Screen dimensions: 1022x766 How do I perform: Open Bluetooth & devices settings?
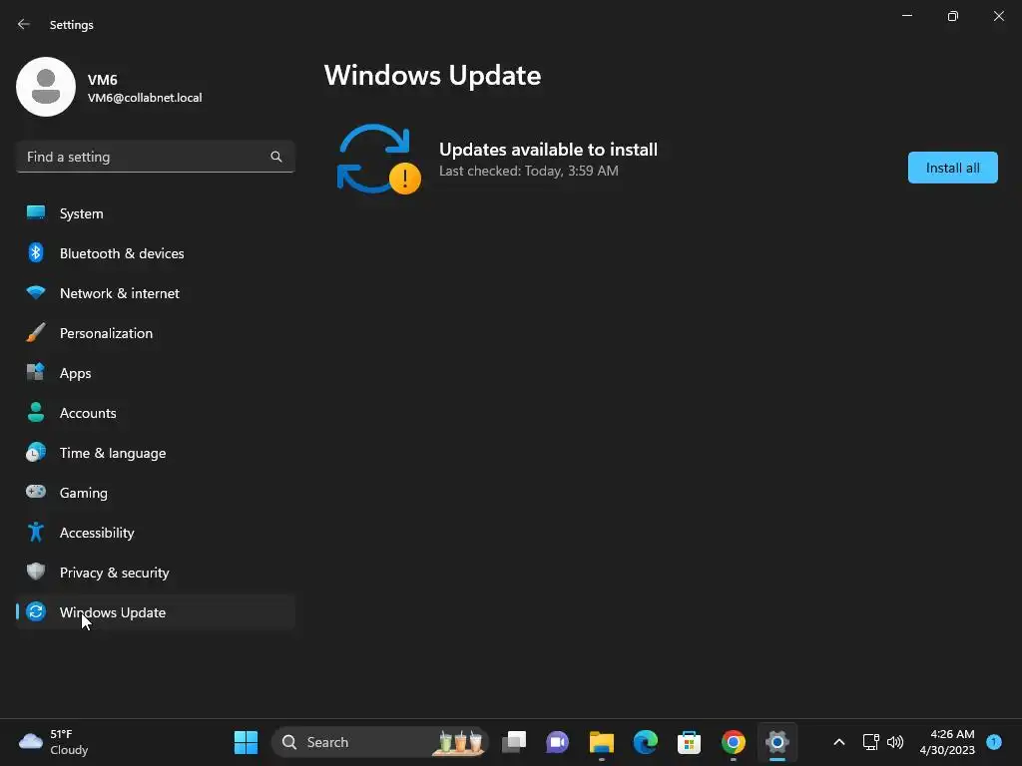pyautogui.click(x=155, y=253)
